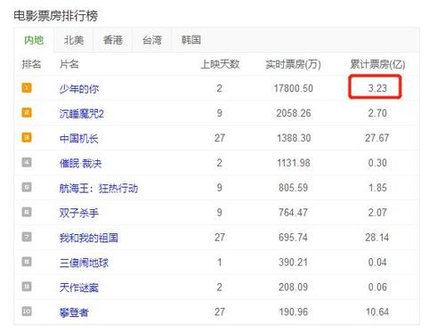Viewport: 445px width, 332px height.
Task: Open the 韩国 tab
Action: [191, 40]
